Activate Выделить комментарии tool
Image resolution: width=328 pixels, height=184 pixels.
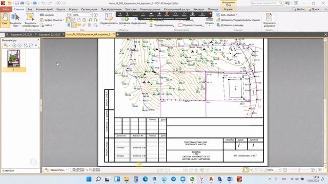(x=30, y=20)
